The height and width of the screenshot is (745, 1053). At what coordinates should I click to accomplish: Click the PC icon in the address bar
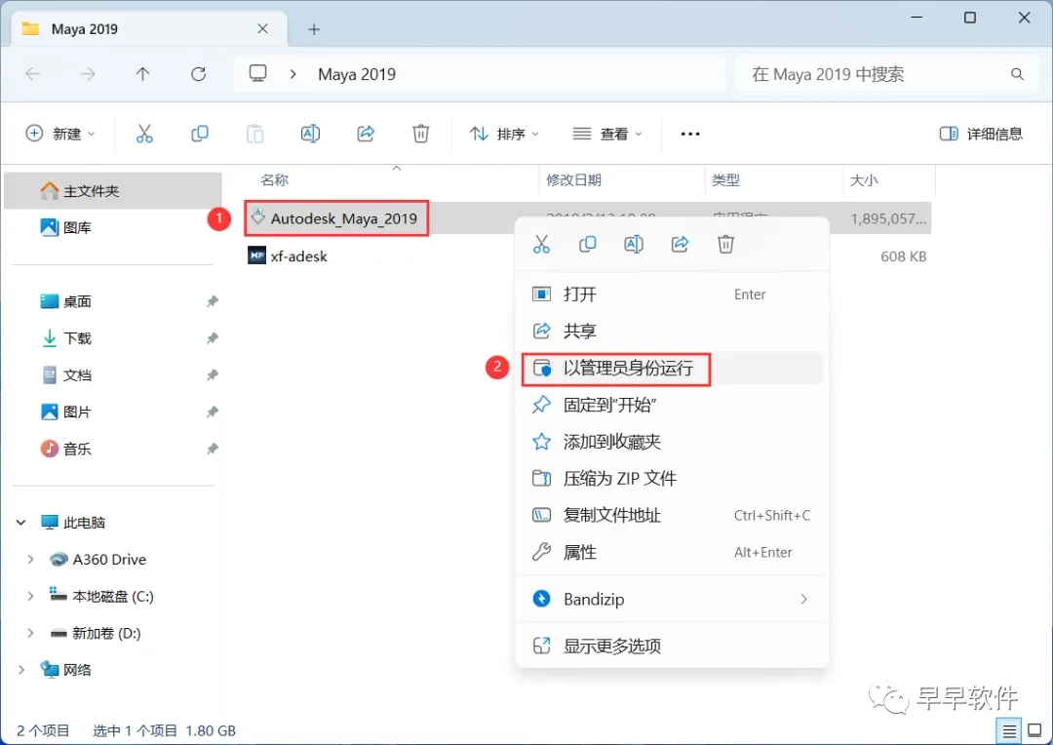click(257, 73)
